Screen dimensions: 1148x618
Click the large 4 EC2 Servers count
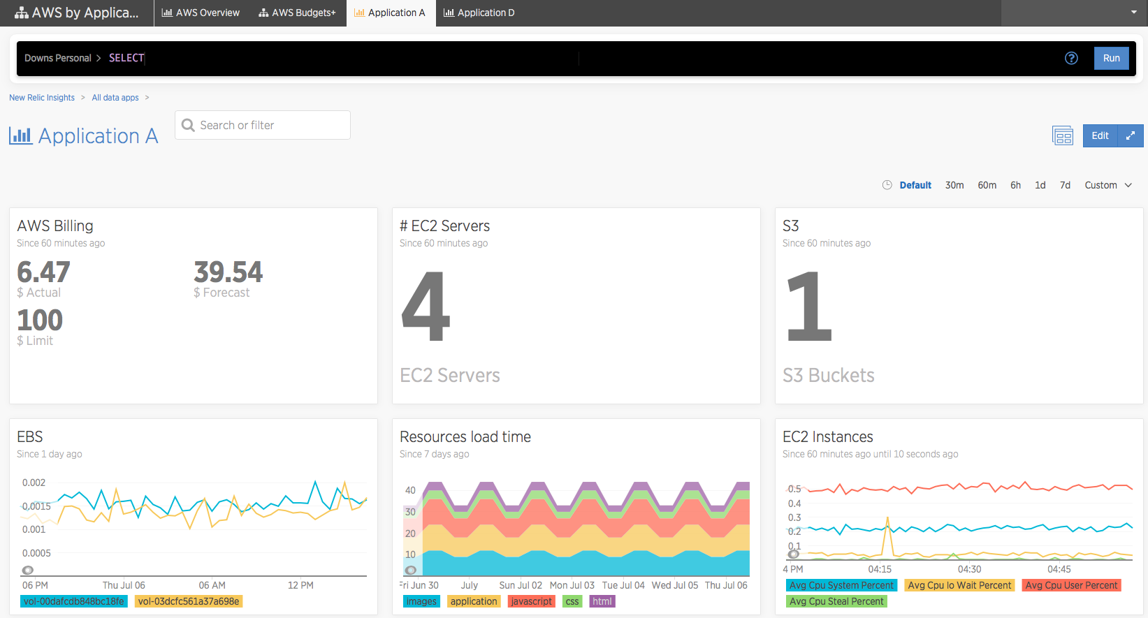click(x=426, y=306)
